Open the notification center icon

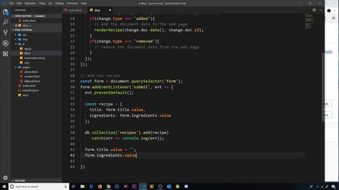click(x=334, y=186)
